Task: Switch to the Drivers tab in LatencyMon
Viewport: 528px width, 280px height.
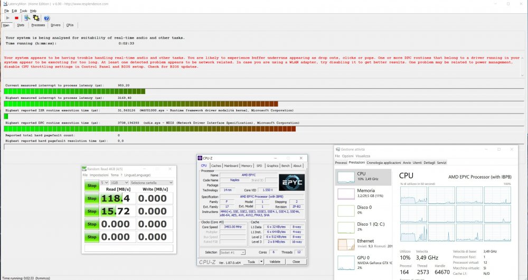Action: (x=55, y=25)
